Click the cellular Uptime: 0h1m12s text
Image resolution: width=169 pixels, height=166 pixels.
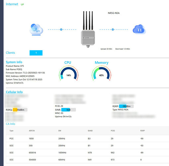63,117
